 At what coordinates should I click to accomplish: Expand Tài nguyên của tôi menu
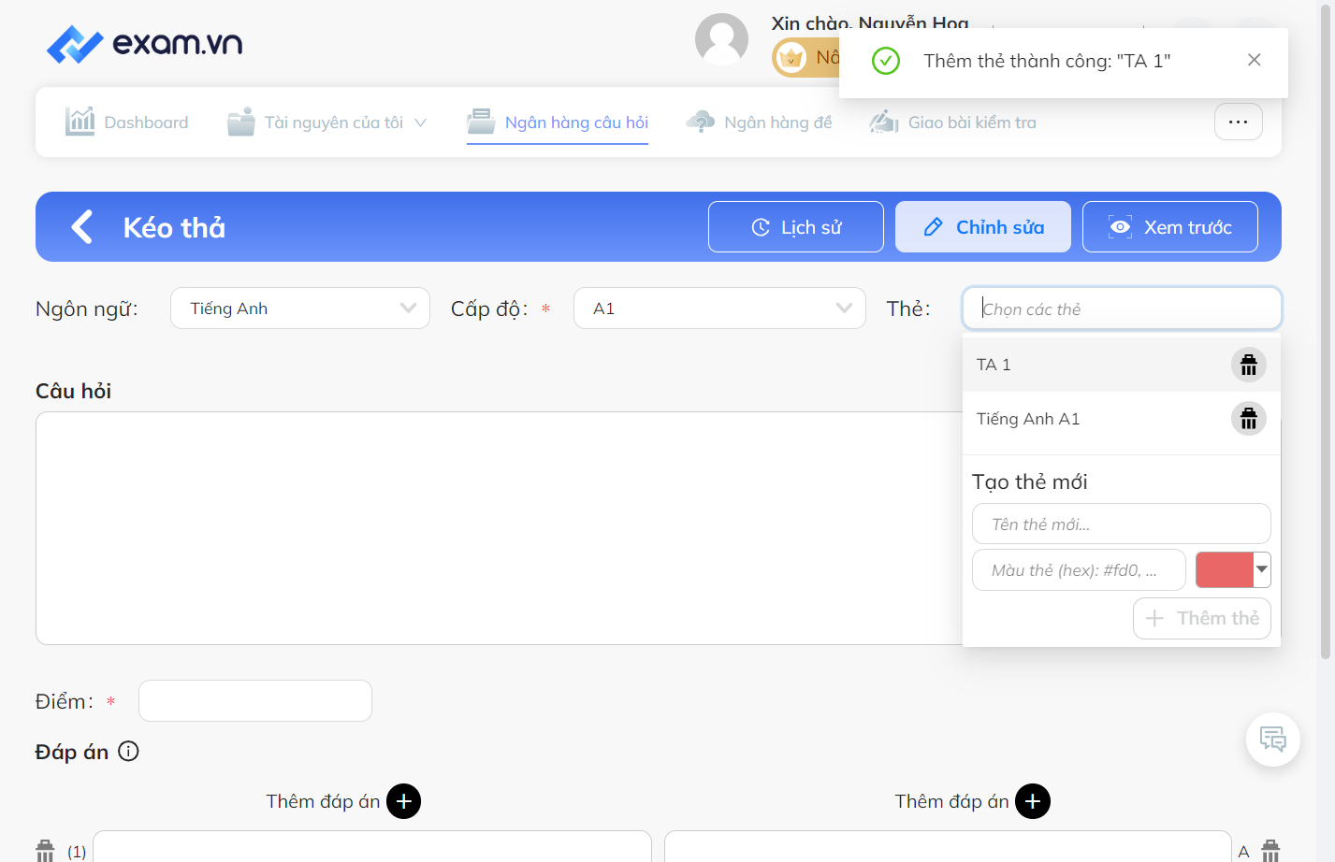(x=326, y=122)
